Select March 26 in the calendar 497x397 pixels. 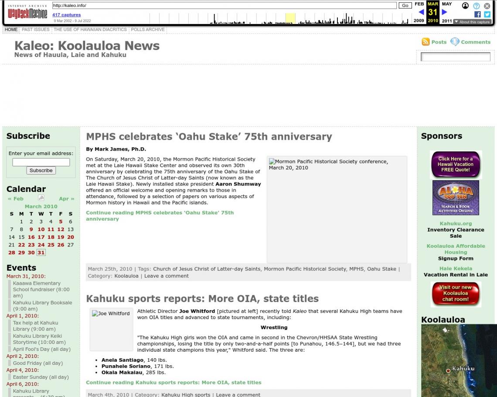(x=61, y=245)
